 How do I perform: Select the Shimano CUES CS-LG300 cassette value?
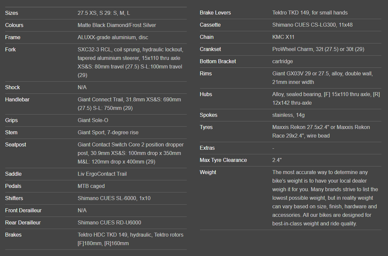click(312, 25)
